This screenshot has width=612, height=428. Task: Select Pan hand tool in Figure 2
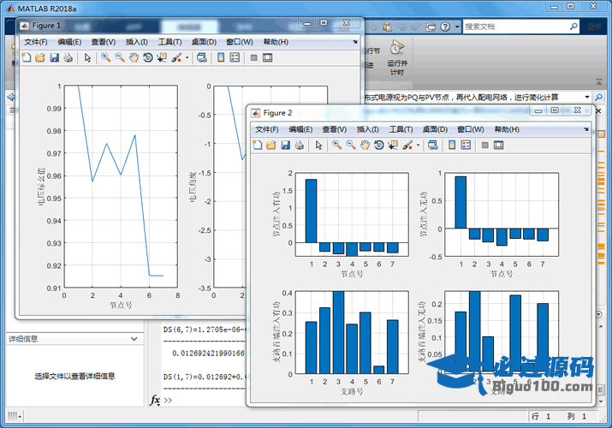point(365,146)
